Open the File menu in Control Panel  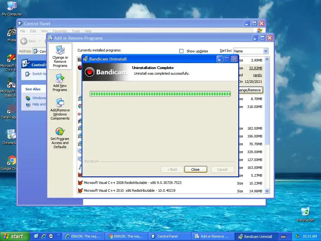(x=23, y=31)
